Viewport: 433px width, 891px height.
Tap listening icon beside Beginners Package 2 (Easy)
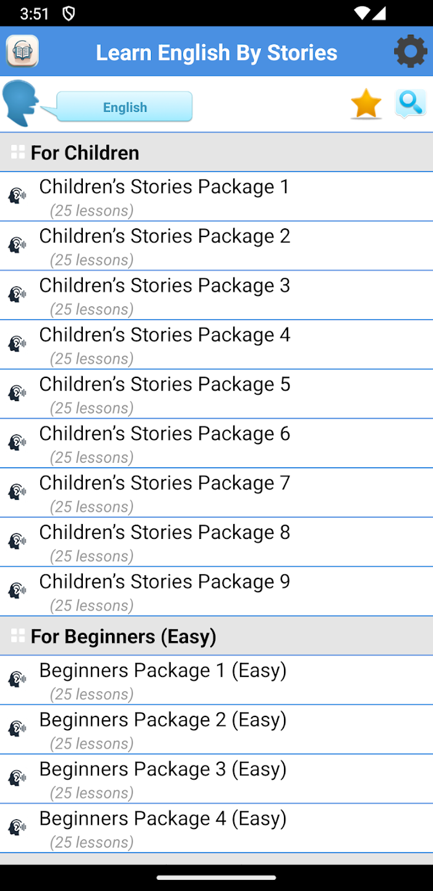click(x=17, y=729)
